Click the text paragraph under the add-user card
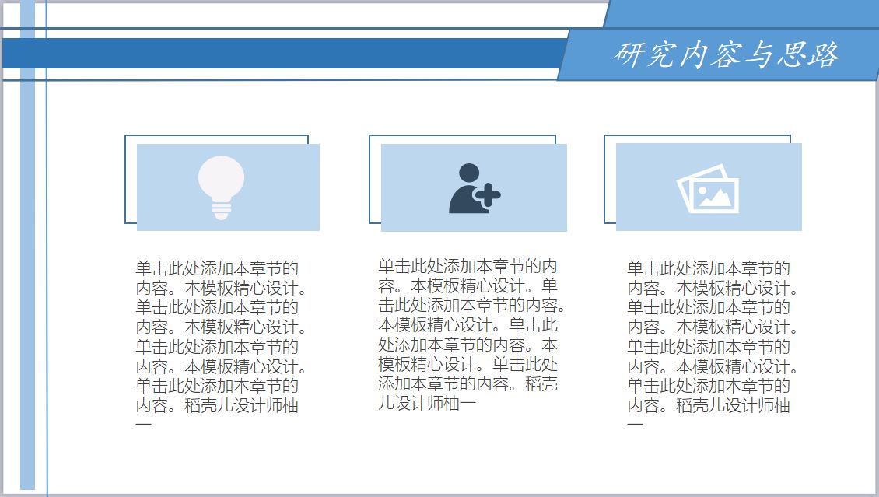This screenshot has width=879, height=497. point(471,334)
